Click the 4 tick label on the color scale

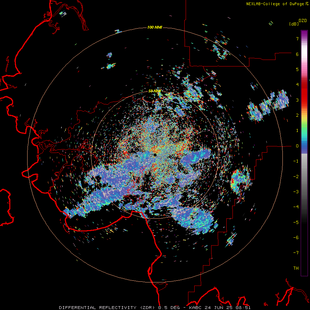coord(297,85)
